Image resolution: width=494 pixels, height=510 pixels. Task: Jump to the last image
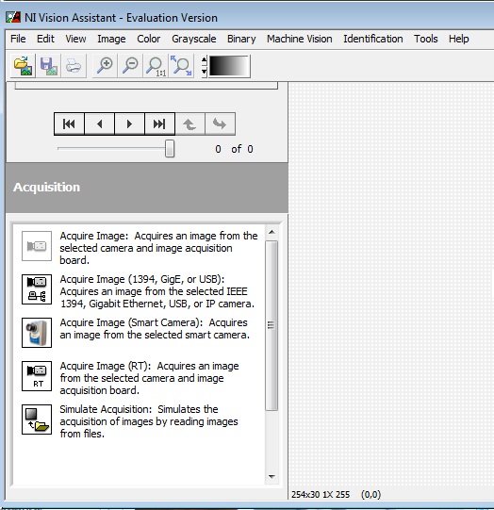pos(159,123)
